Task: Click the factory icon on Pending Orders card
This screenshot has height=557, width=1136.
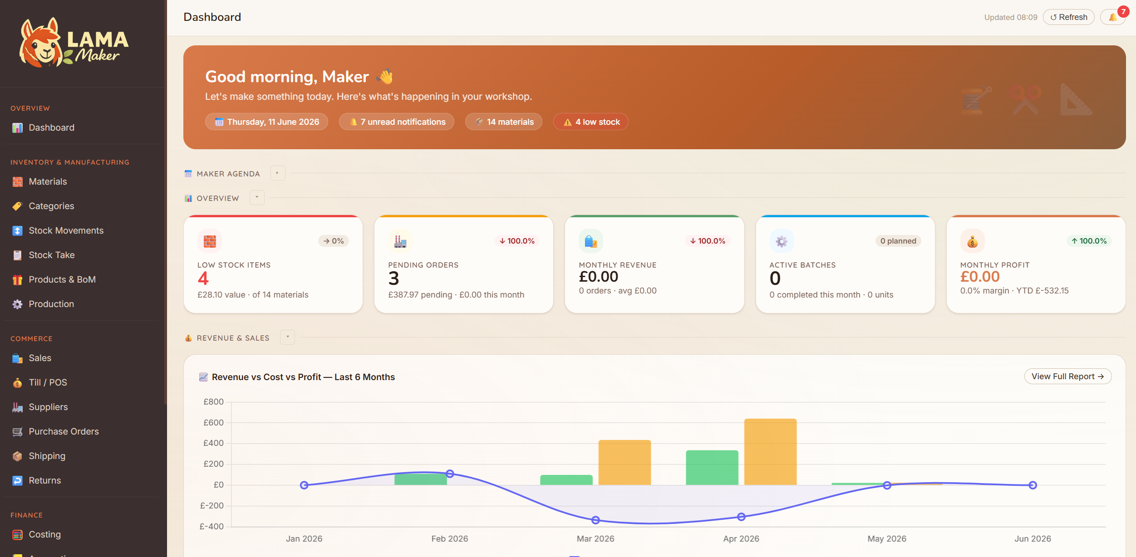Action: [400, 241]
